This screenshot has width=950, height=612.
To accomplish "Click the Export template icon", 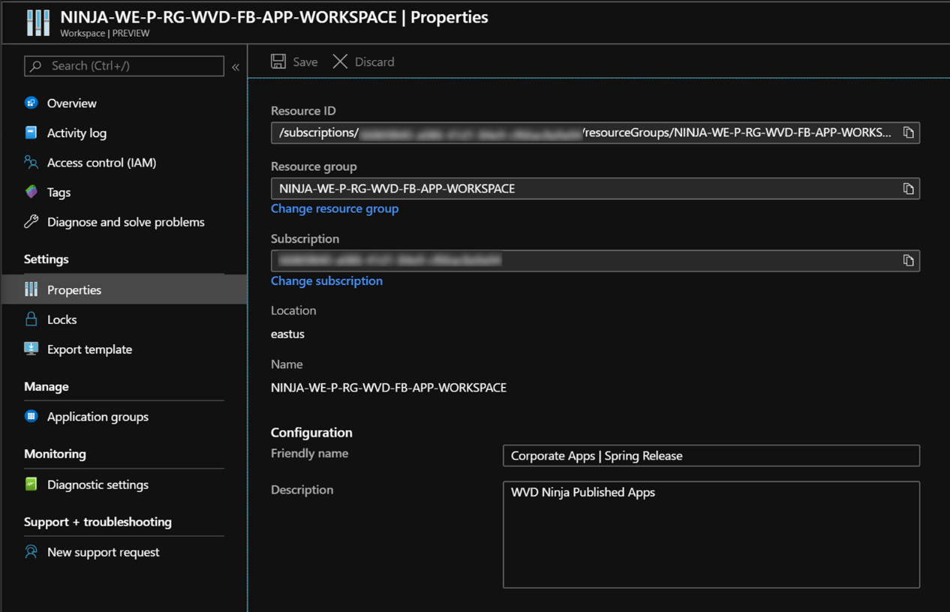I will (x=31, y=349).
